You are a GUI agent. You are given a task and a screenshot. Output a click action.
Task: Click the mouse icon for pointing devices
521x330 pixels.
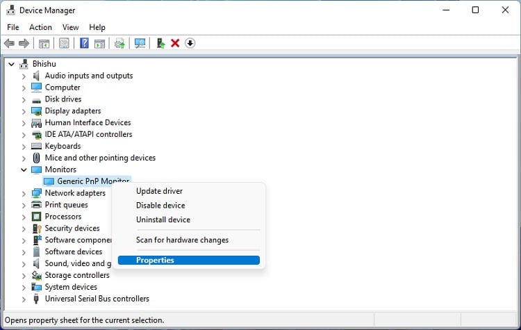click(36, 158)
